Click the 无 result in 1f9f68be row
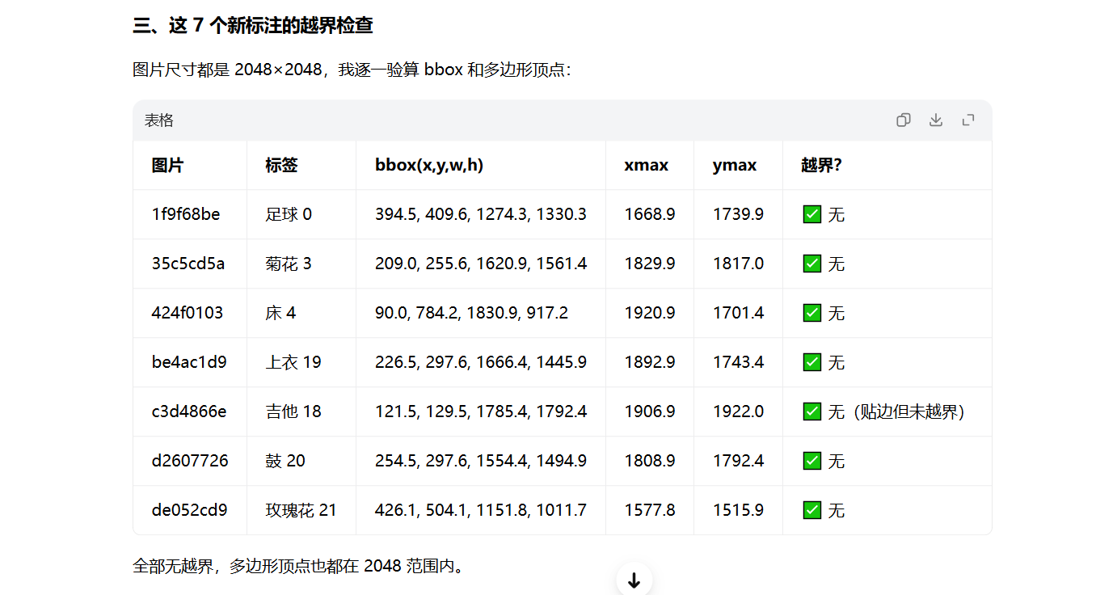 [x=824, y=214]
